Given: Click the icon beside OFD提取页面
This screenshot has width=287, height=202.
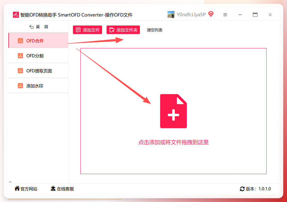Looking at the screenshot, I should pos(20,71).
